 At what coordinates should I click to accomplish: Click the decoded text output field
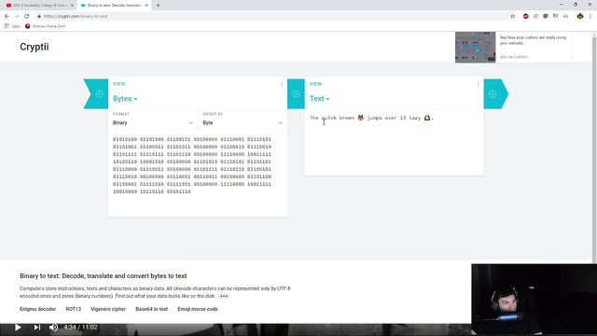(x=394, y=142)
